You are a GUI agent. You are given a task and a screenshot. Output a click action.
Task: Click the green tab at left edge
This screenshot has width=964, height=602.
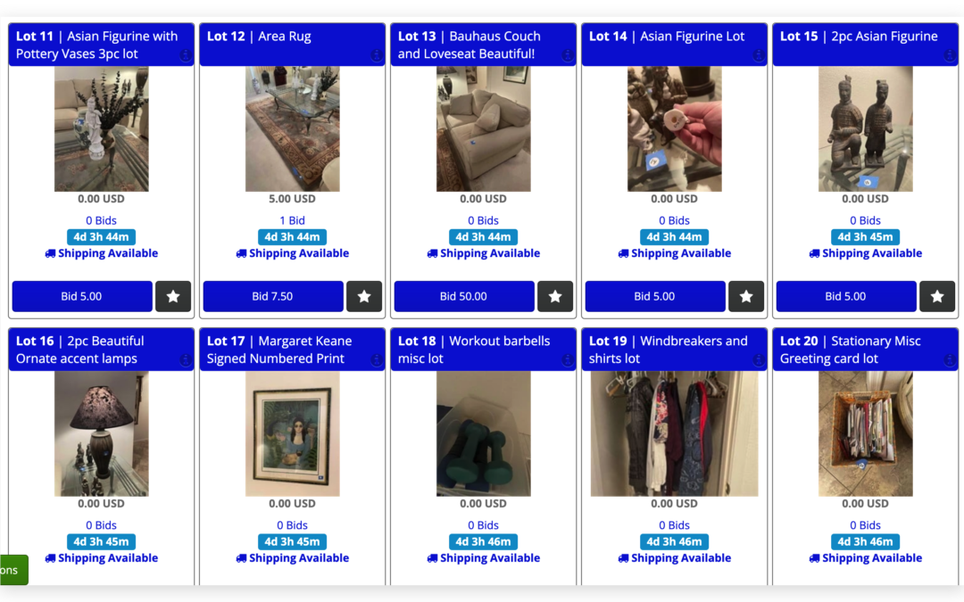(13, 570)
